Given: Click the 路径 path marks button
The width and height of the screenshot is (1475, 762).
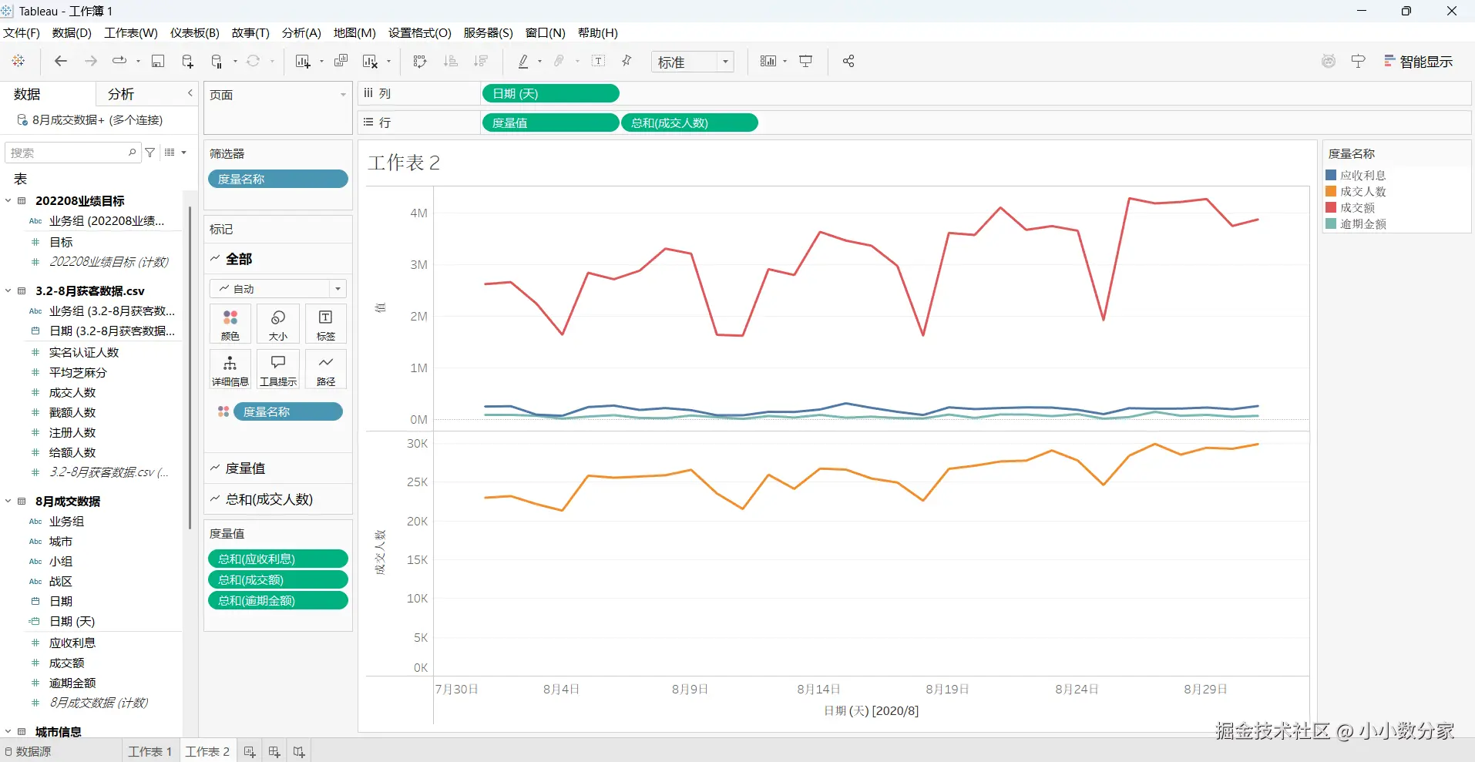Looking at the screenshot, I should click(x=326, y=370).
